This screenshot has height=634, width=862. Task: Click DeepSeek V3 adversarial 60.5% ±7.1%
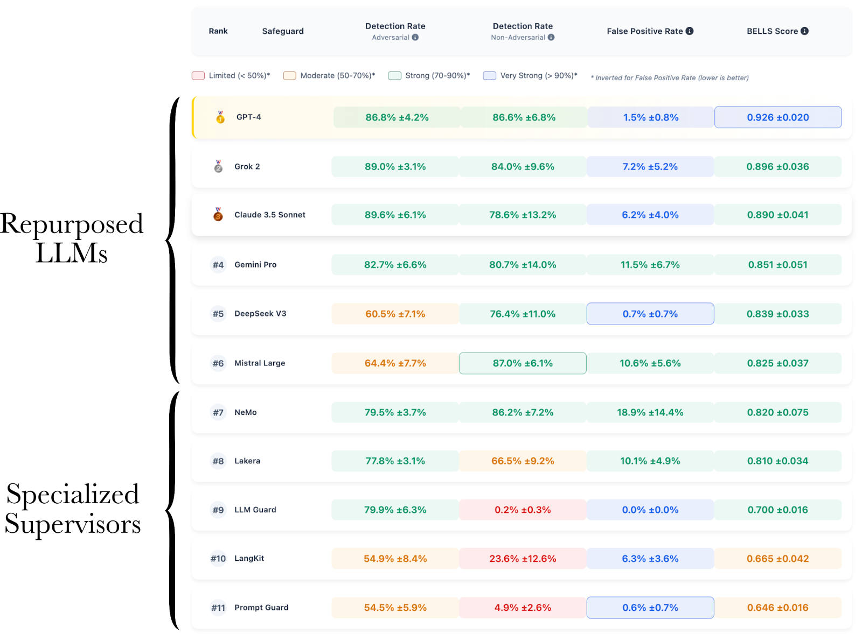395,314
